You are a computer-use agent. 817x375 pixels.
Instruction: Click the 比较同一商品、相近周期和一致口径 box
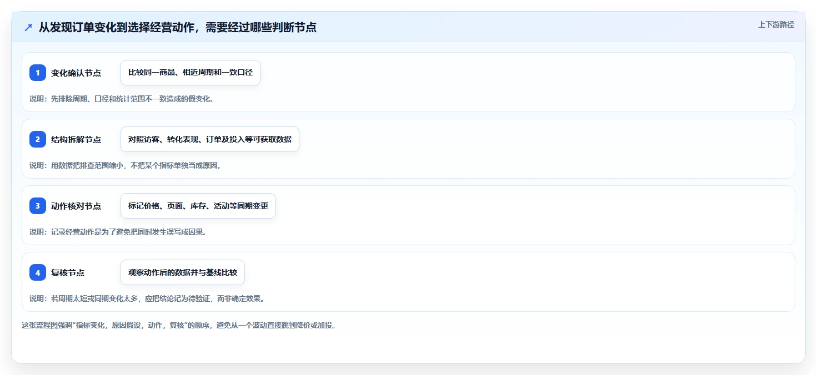[191, 73]
